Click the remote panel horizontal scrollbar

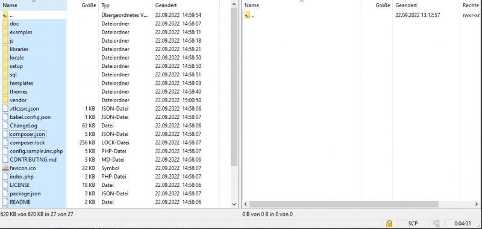pos(343,204)
